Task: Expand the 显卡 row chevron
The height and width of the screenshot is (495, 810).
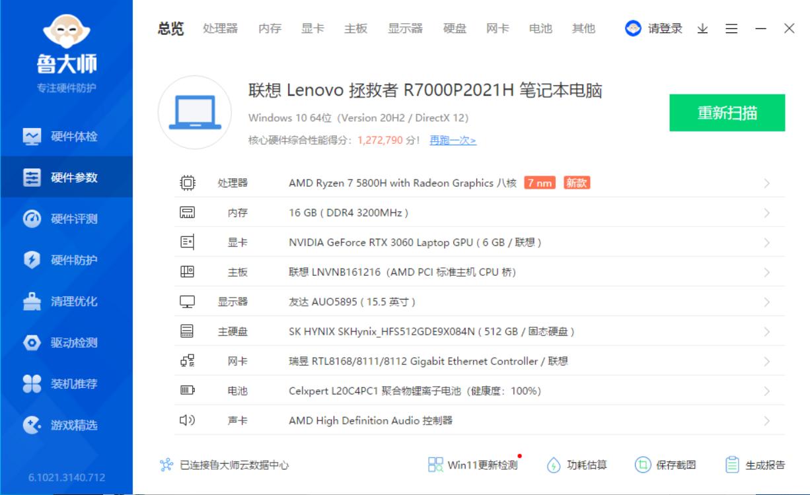Action: coord(766,242)
